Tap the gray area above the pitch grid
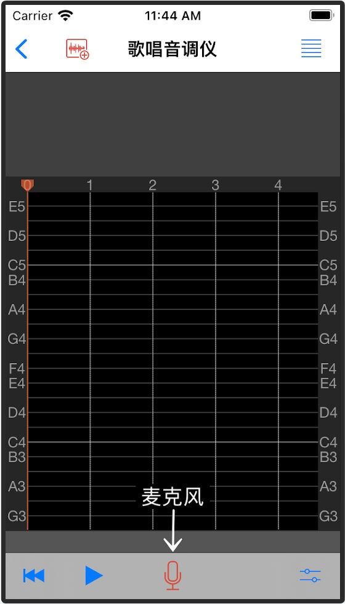Screen dimensions: 345x604 (x=172, y=124)
